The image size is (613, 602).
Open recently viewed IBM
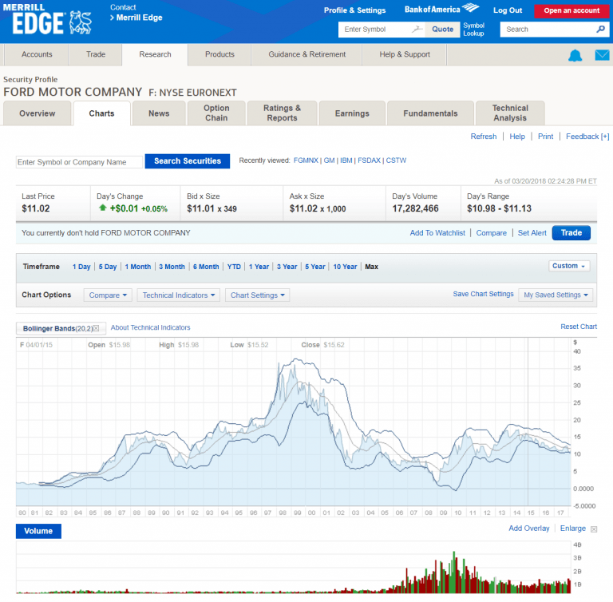click(346, 160)
